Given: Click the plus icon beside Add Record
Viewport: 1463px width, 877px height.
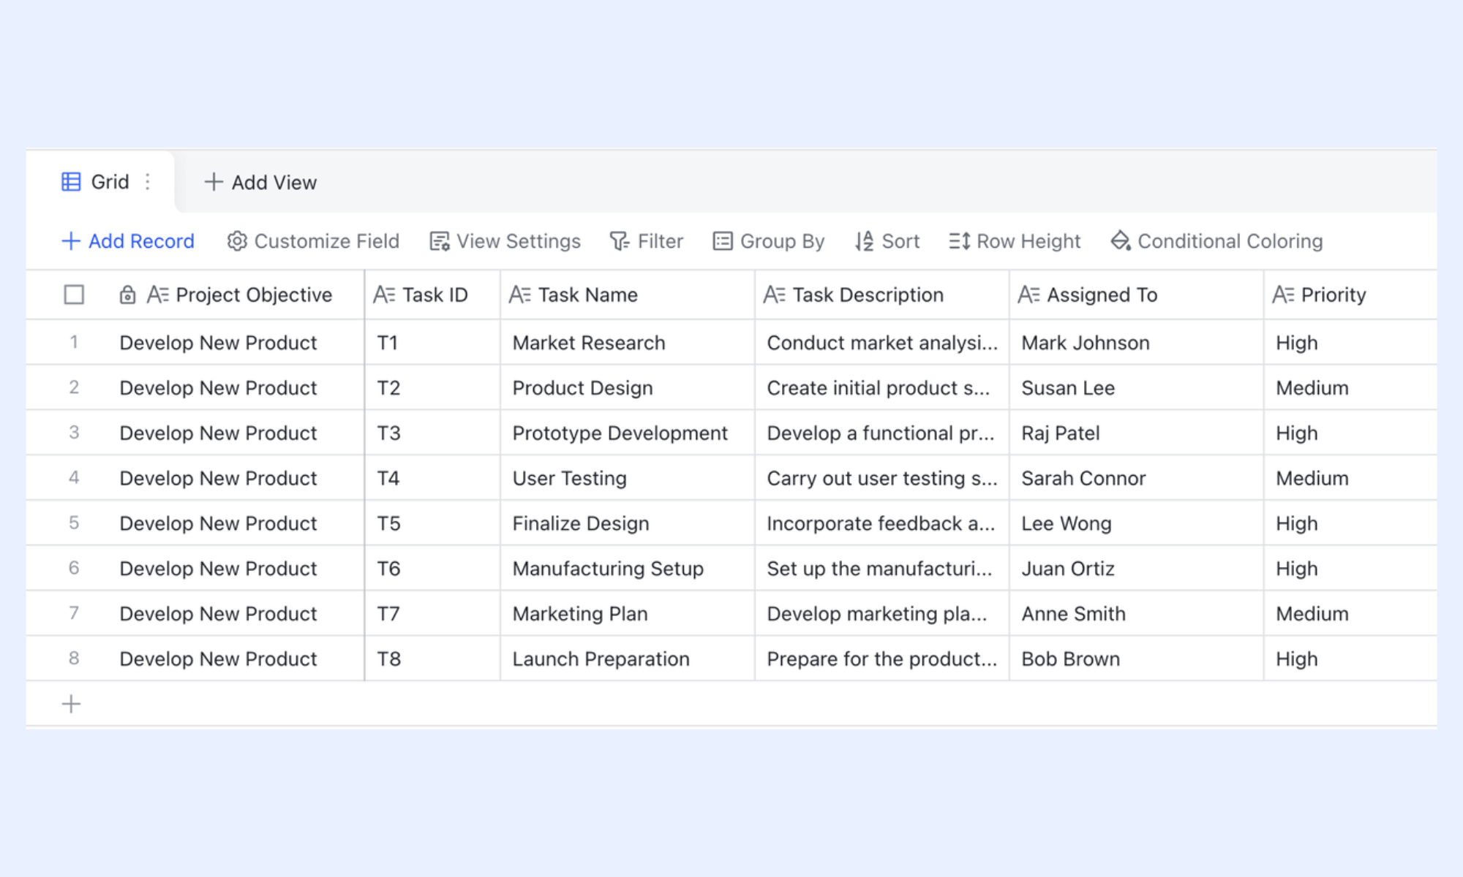Looking at the screenshot, I should tap(71, 241).
